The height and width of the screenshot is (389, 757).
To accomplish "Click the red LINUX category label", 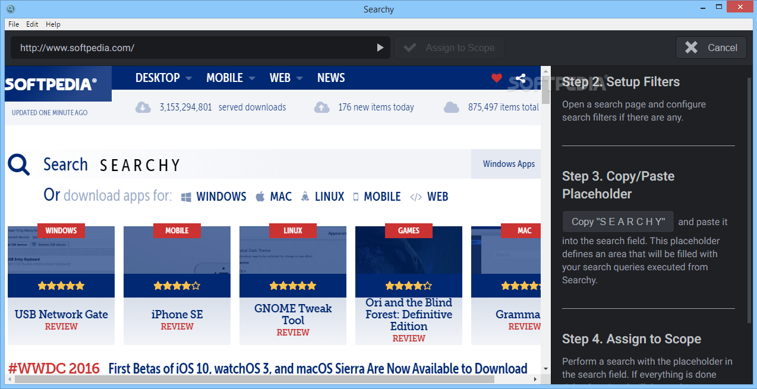I will pos(293,230).
